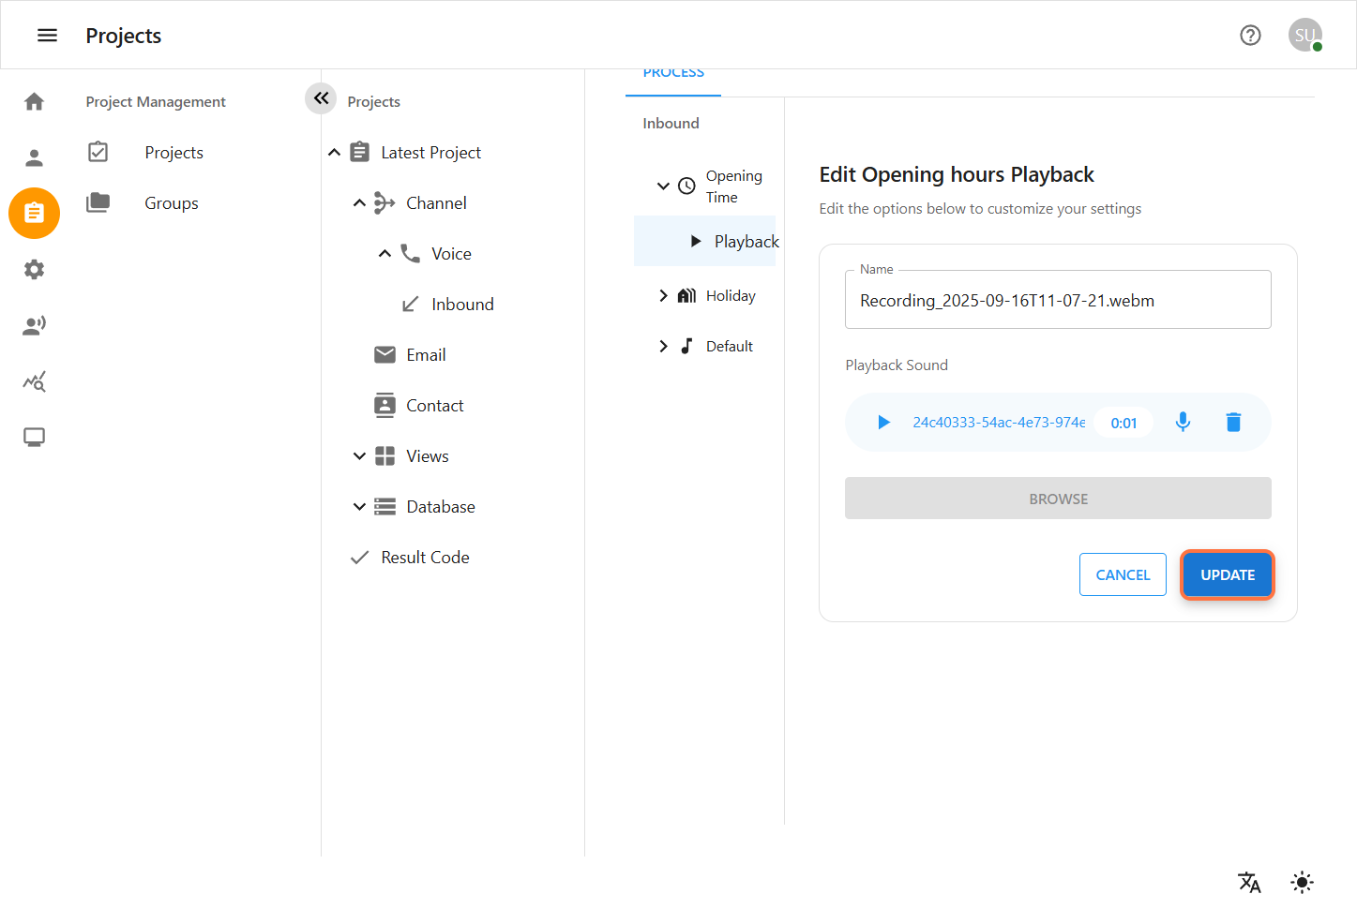This screenshot has width=1357, height=909.
Task: Open the language translate icon
Action: (1249, 882)
